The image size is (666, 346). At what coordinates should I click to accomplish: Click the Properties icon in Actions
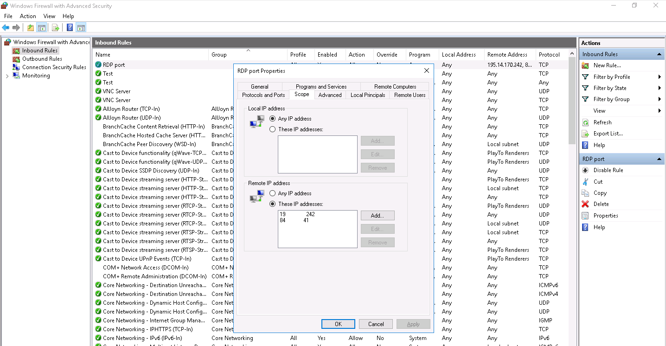(585, 216)
